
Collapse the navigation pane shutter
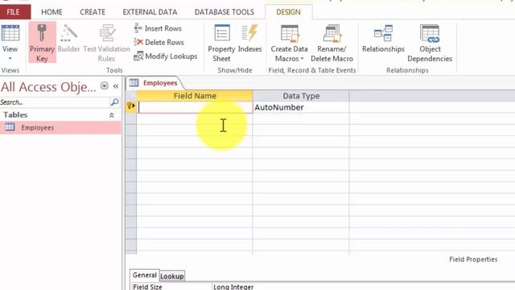click(116, 86)
